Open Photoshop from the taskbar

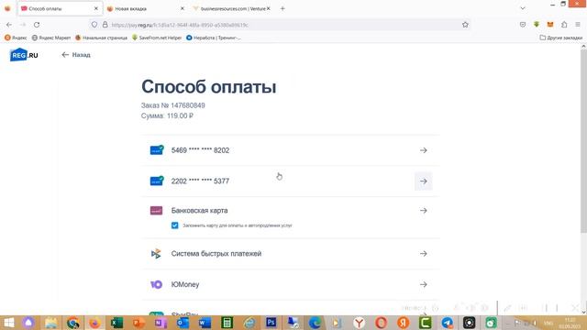click(271, 323)
